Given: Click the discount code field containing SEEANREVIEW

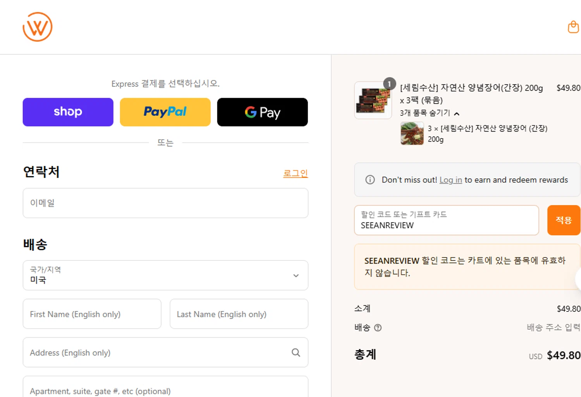Looking at the screenshot, I should (x=446, y=220).
